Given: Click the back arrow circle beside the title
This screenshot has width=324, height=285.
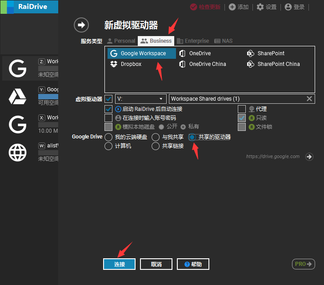Looking at the screenshot, I should pyautogui.click(x=81, y=25).
